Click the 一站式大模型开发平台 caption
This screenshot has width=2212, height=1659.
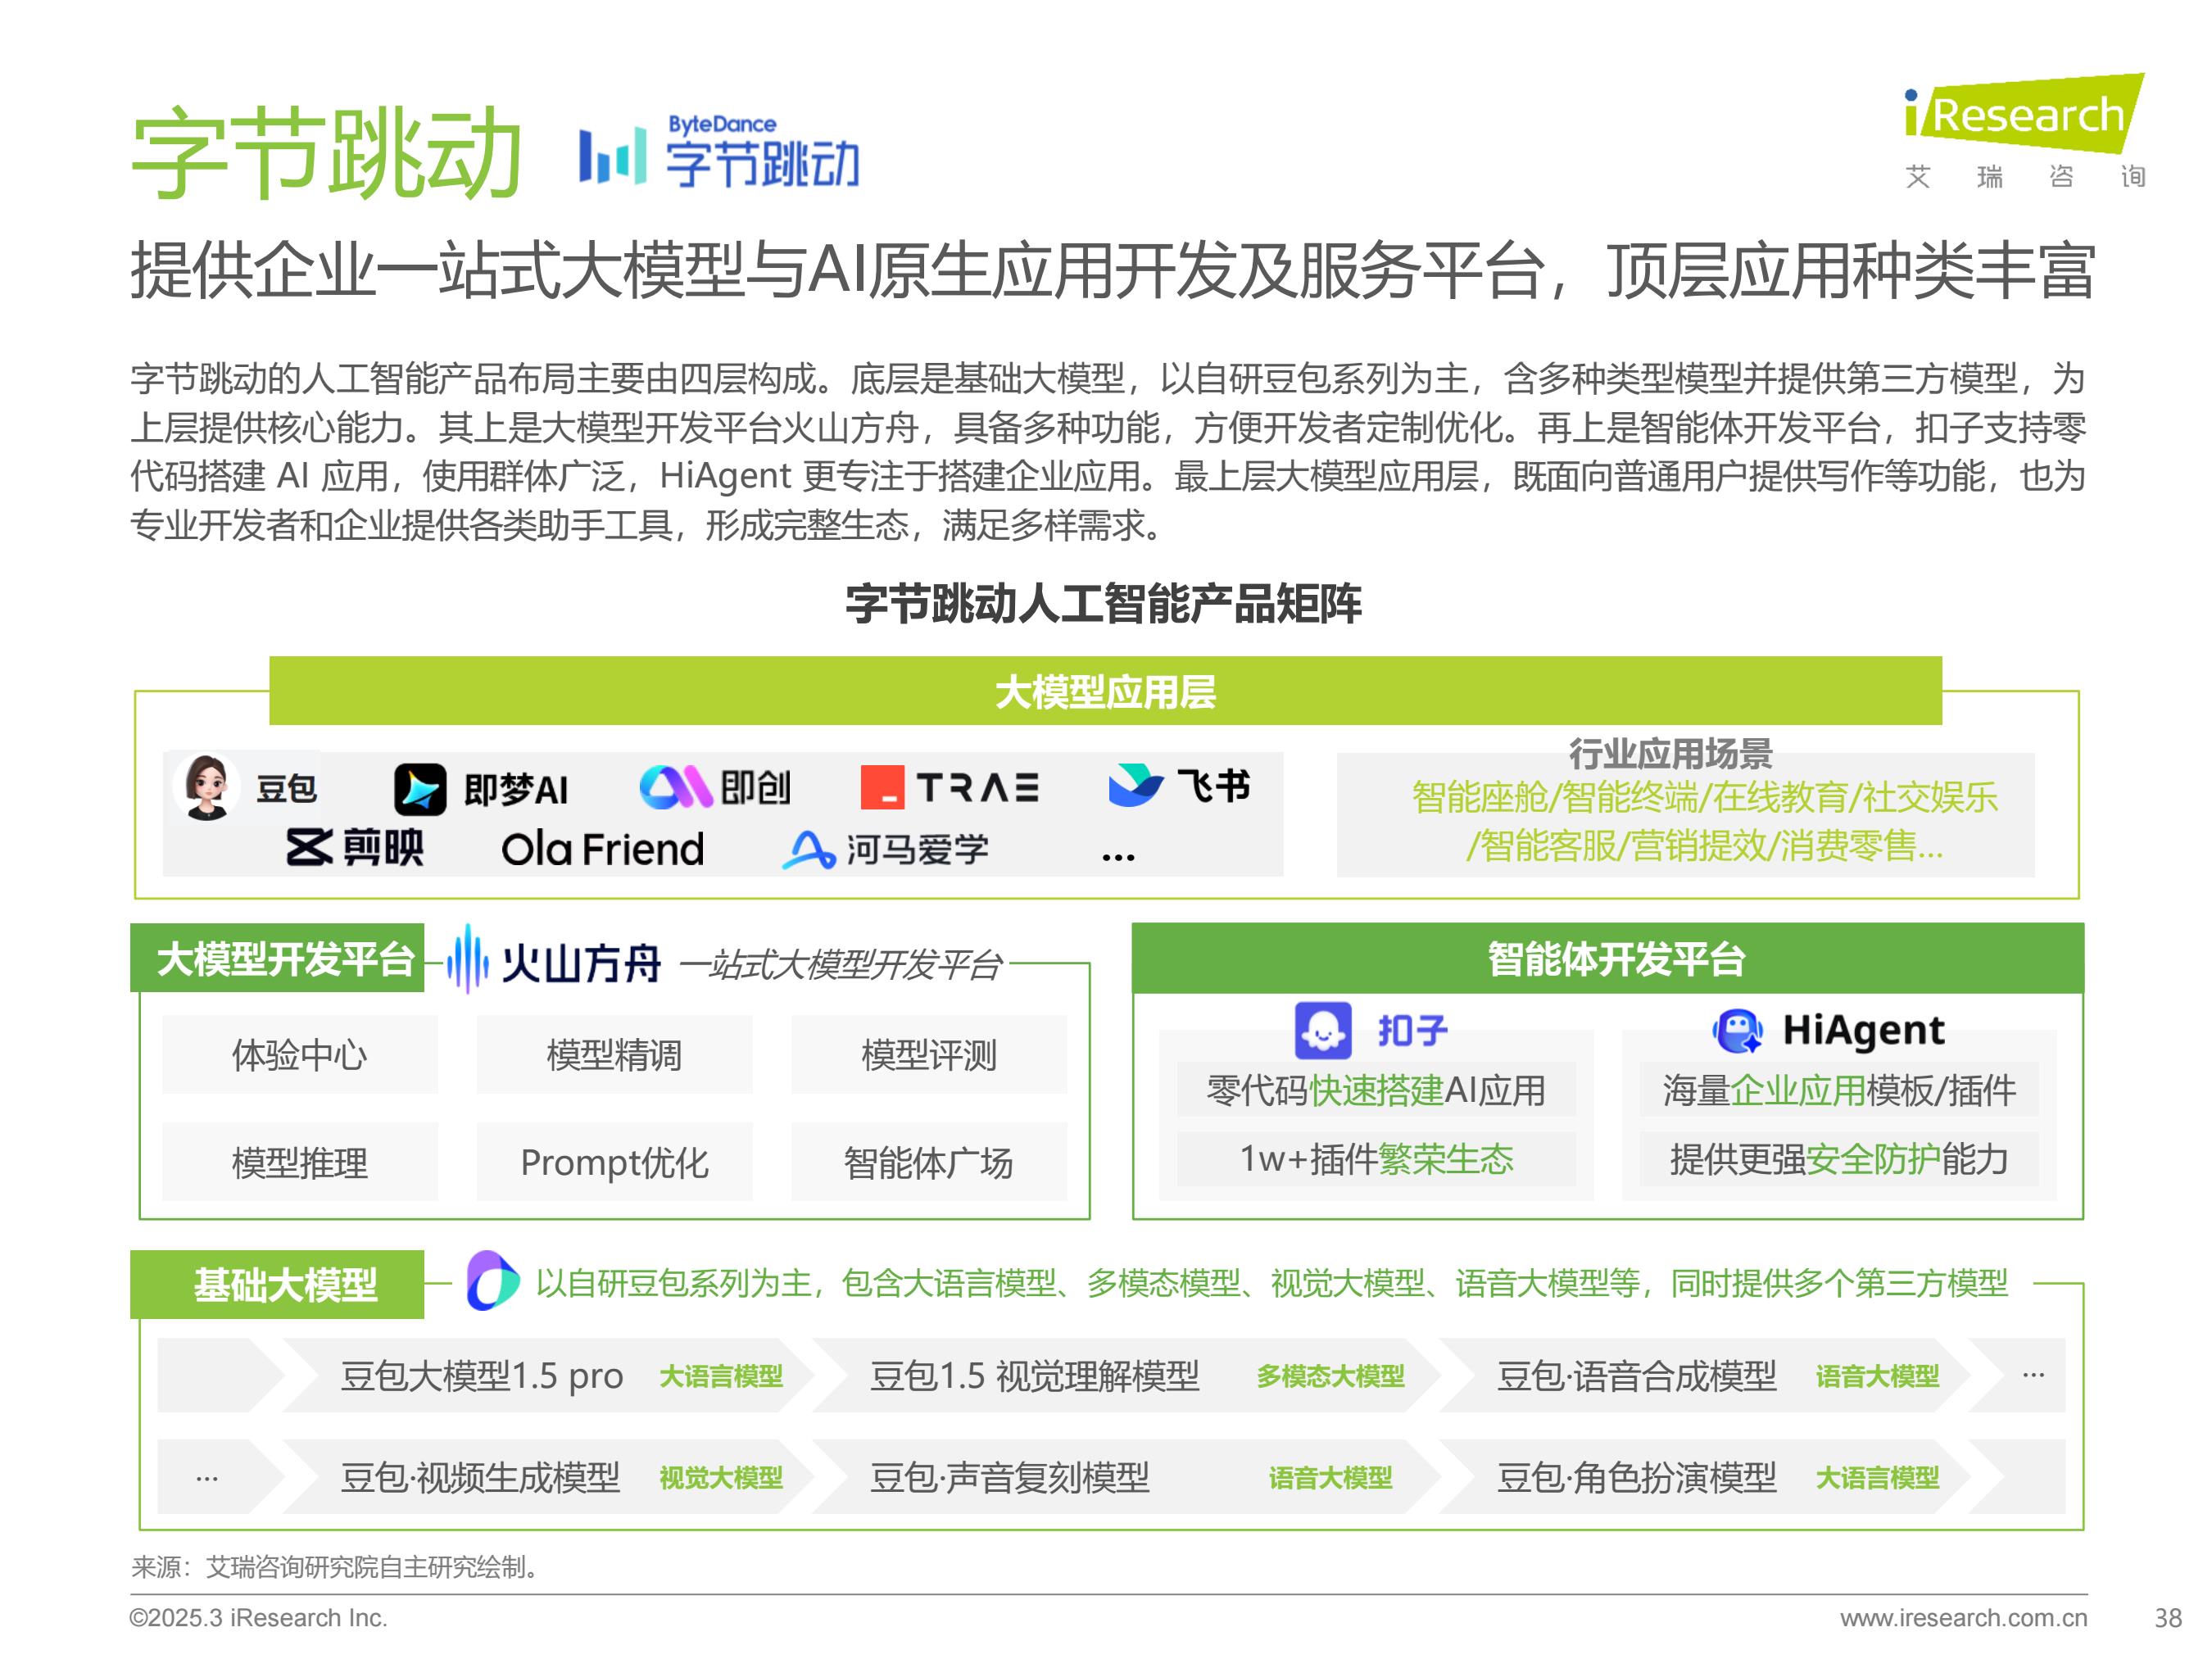pos(841,964)
